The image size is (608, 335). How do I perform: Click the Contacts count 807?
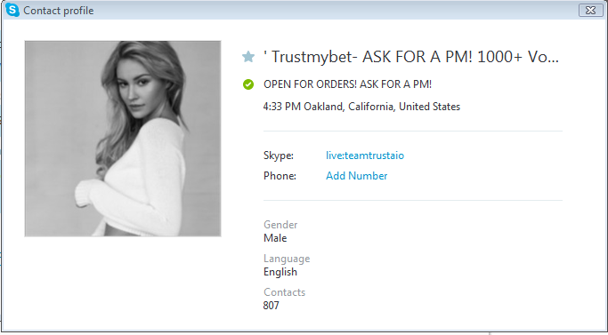click(271, 306)
